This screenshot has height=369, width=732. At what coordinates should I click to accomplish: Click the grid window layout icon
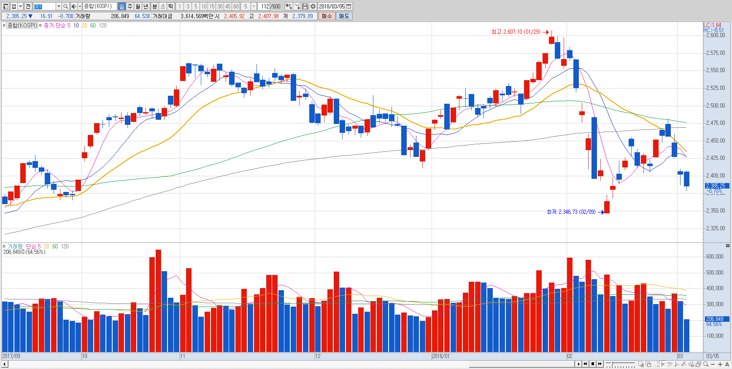point(641,364)
